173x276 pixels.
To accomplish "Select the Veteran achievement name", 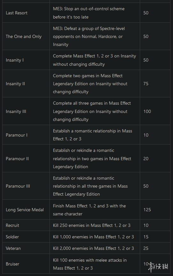I will (x=13, y=248).
